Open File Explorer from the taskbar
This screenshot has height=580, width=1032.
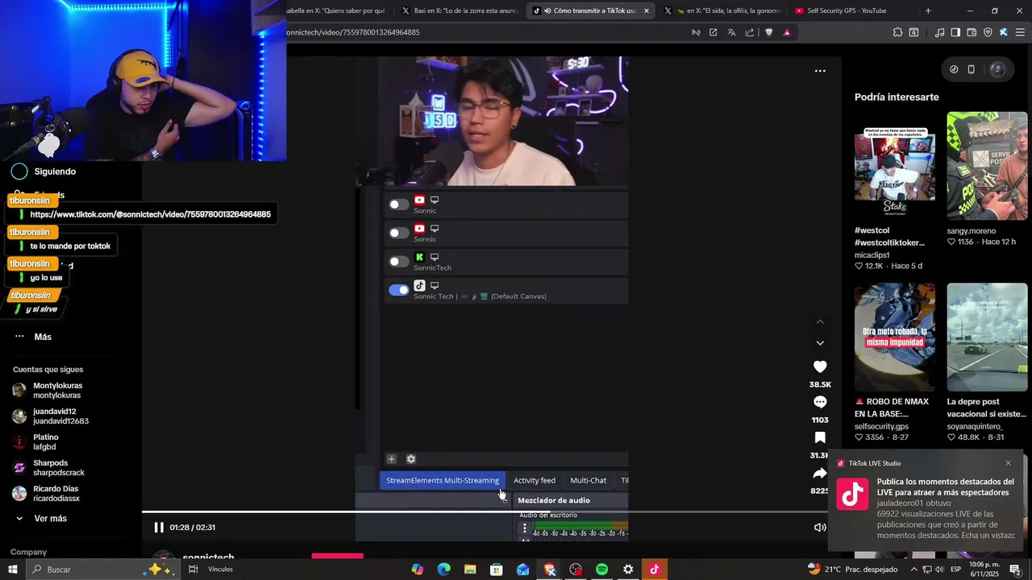pyautogui.click(x=470, y=570)
